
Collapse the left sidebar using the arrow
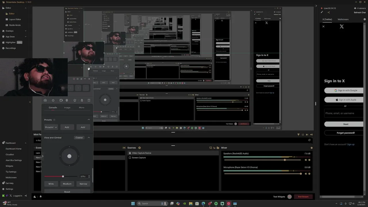tap(30, 102)
